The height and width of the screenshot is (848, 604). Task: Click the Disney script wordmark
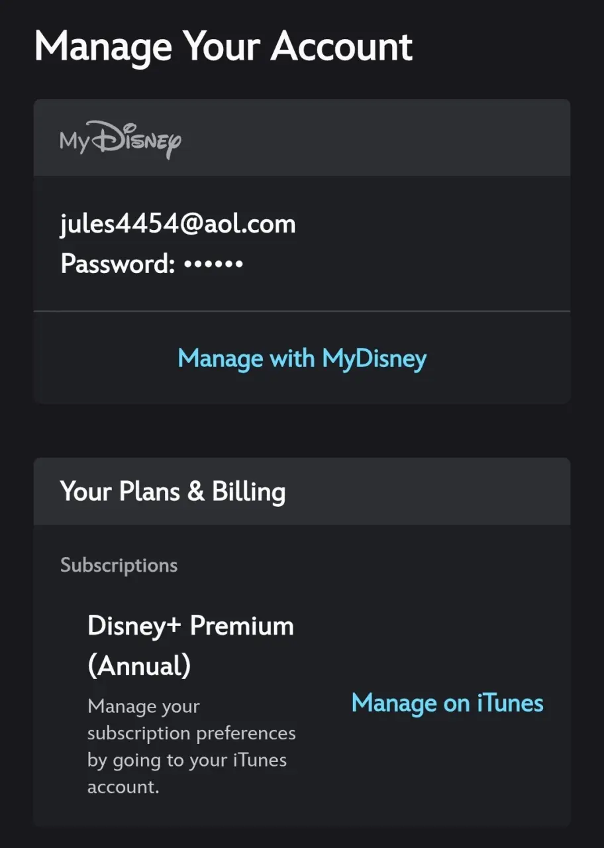click(x=136, y=140)
